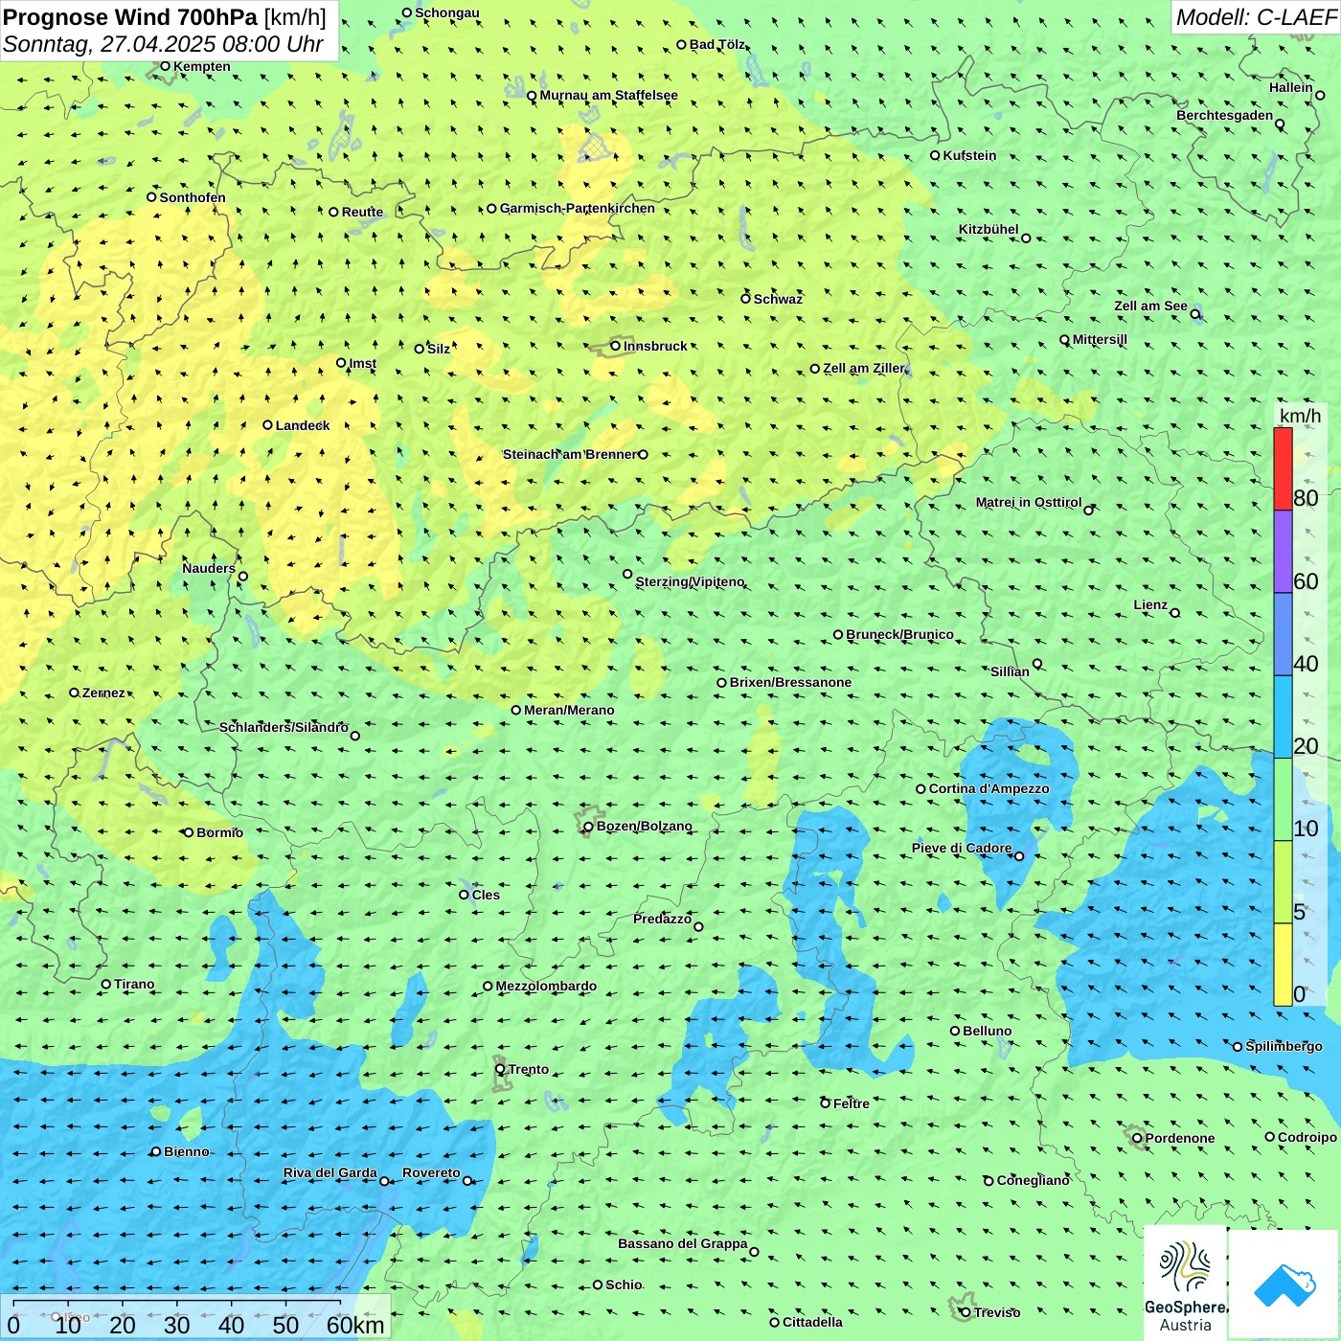The height and width of the screenshot is (1341, 1341).
Task: Click the 'Riva del Garda' map label
Action: 330,1172
